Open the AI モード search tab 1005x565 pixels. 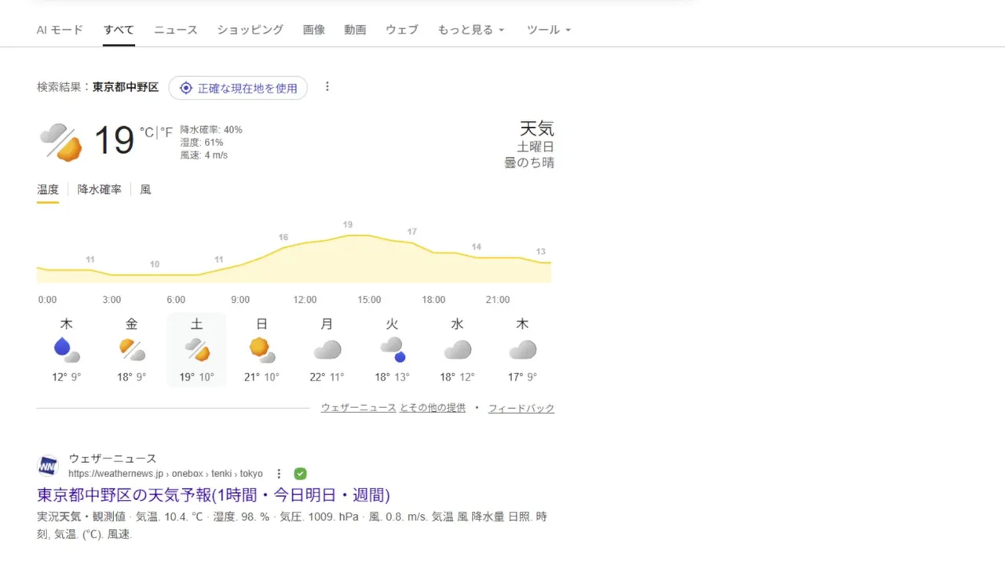60,30
